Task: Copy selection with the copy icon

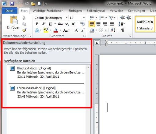Action: [24, 24]
